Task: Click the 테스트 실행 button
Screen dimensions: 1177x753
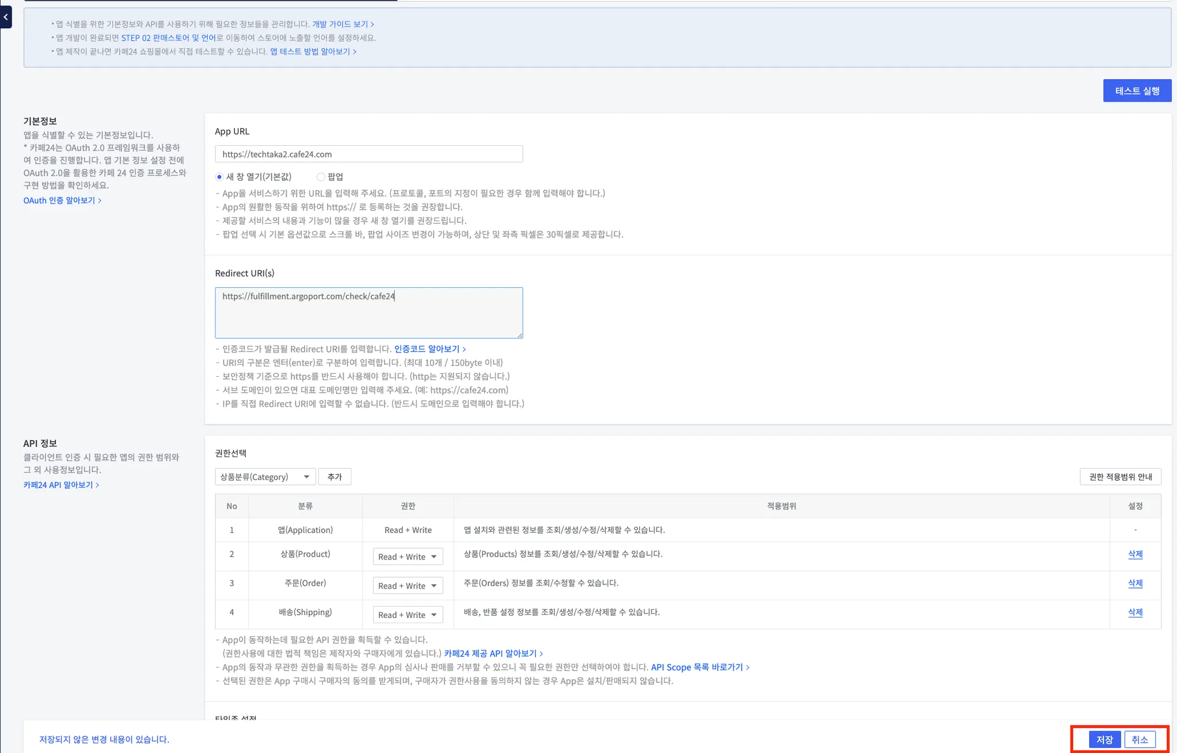Action: tap(1137, 91)
